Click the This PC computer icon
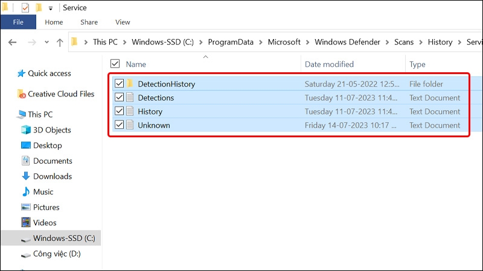 pyautogui.click(x=22, y=114)
